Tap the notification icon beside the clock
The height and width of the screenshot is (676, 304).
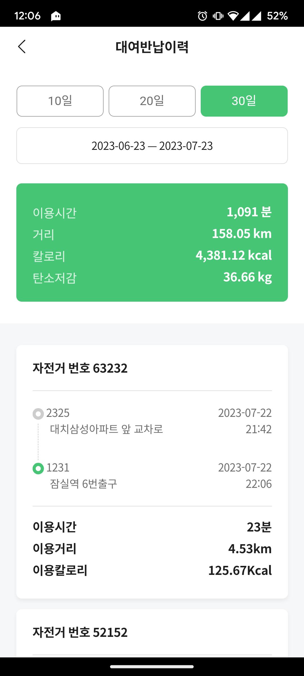[56, 16]
